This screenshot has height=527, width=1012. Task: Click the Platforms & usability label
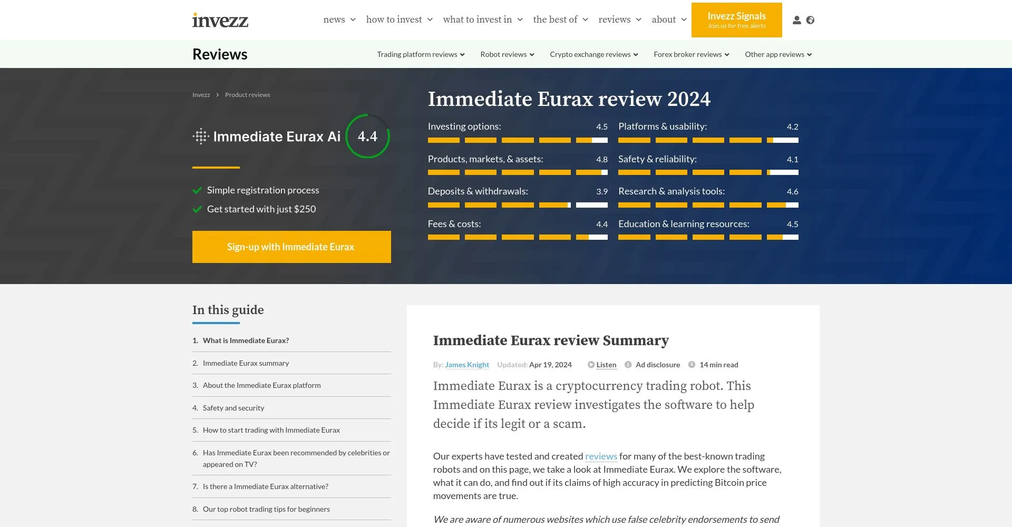pyautogui.click(x=663, y=126)
